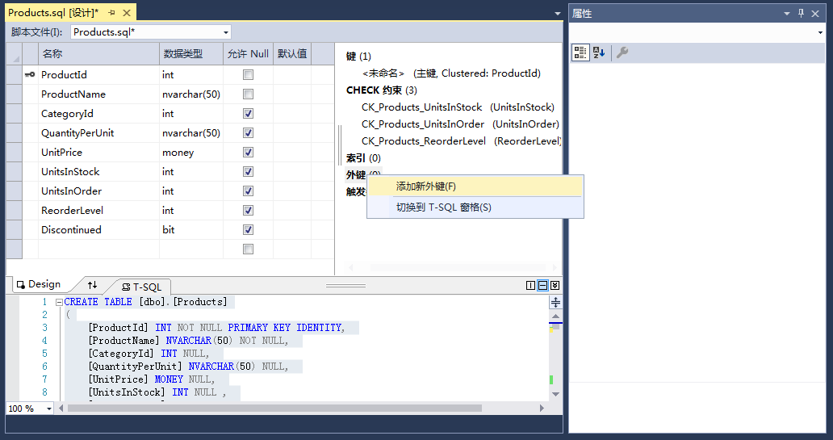833x440 pixels.
Task: Click the UnitPrice money data type cell
Action: click(191, 153)
